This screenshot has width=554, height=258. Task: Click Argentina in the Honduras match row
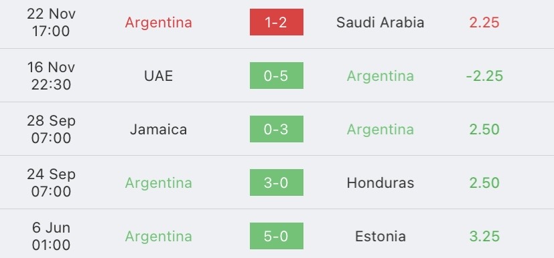(x=158, y=182)
